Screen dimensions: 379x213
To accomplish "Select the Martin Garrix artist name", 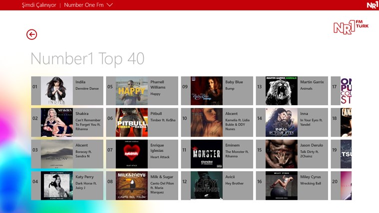I will [312, 82].
